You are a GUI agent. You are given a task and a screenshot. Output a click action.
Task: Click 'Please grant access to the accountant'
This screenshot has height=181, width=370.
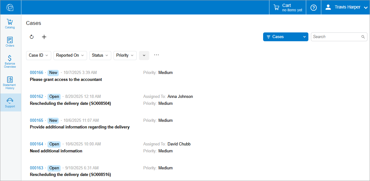click(66, 80)
